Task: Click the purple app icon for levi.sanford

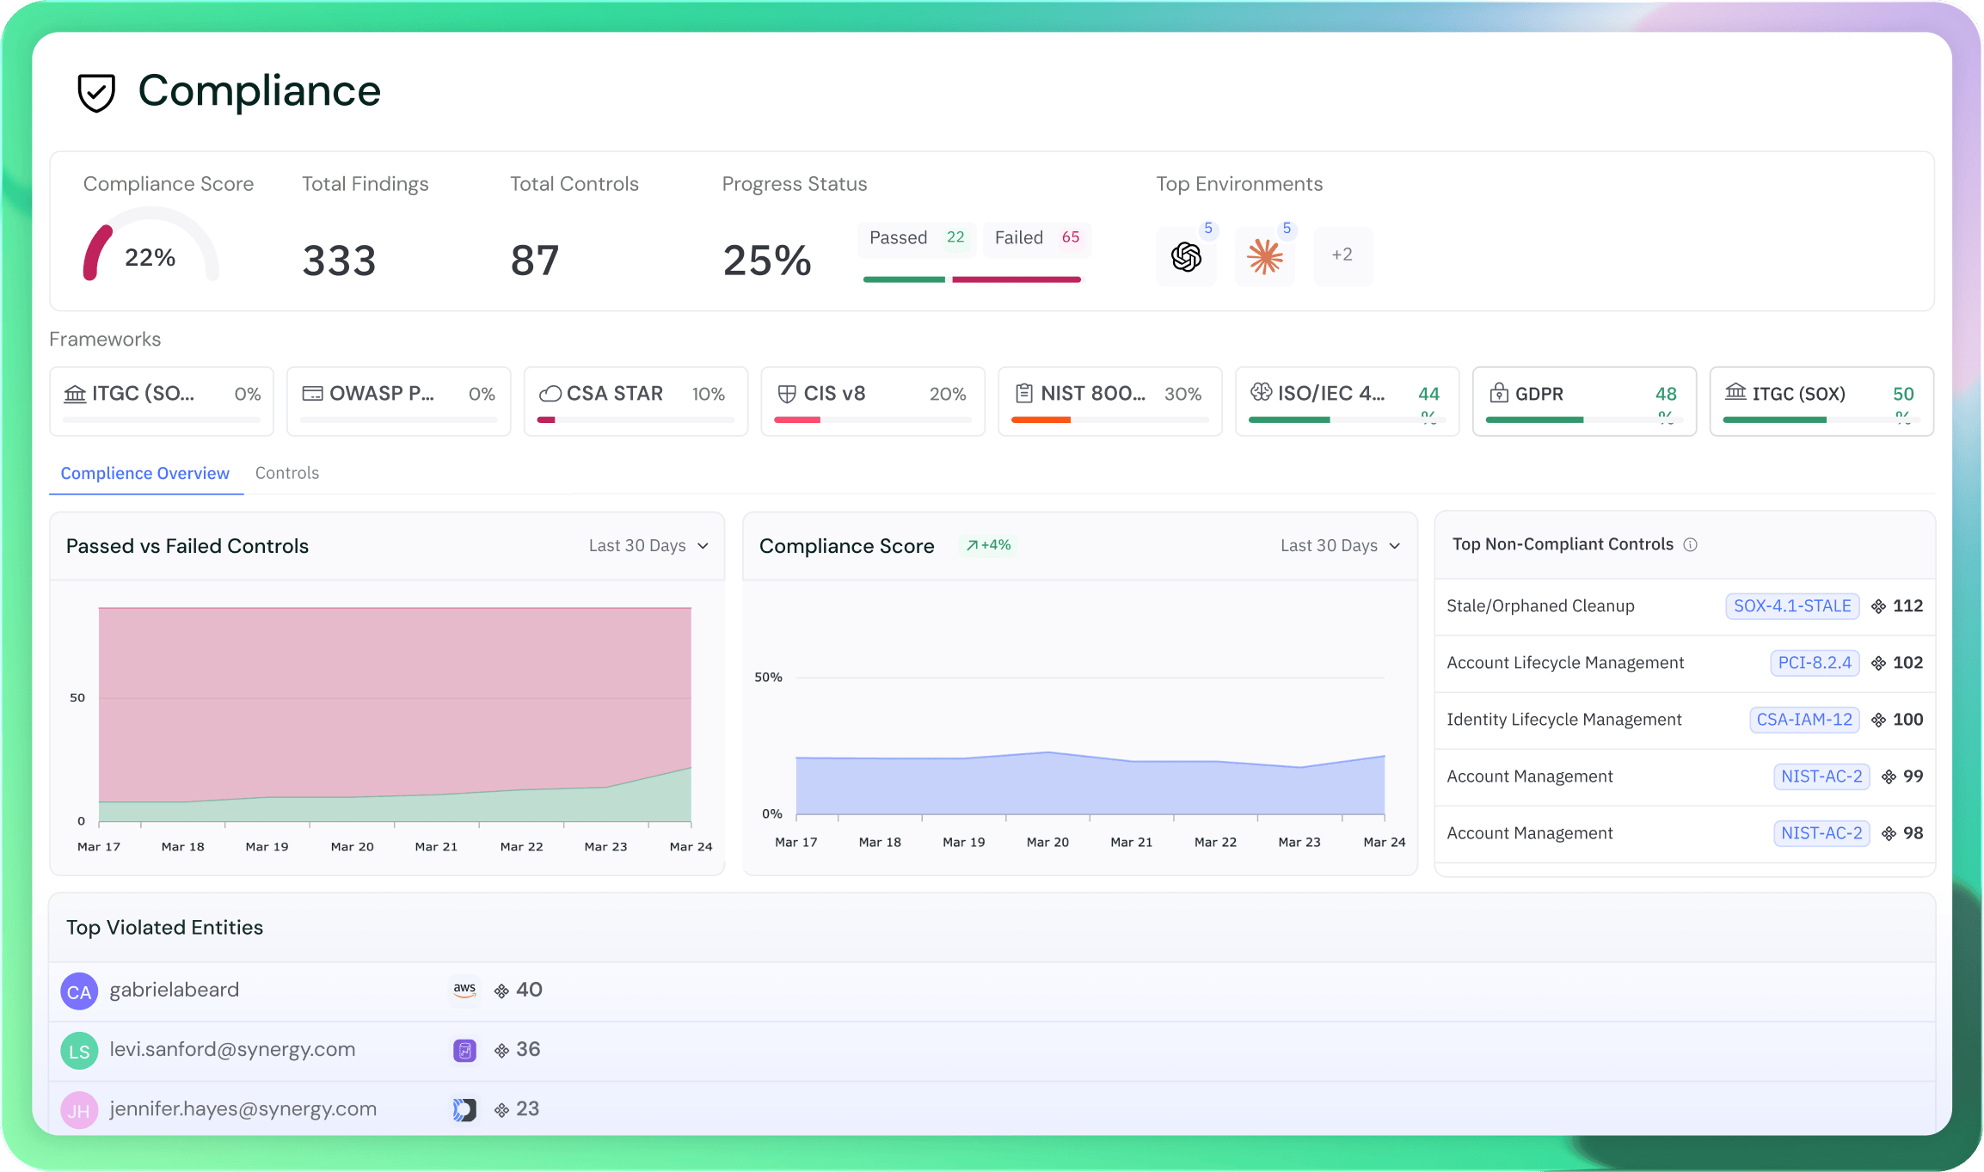Action: (464, 1050)
